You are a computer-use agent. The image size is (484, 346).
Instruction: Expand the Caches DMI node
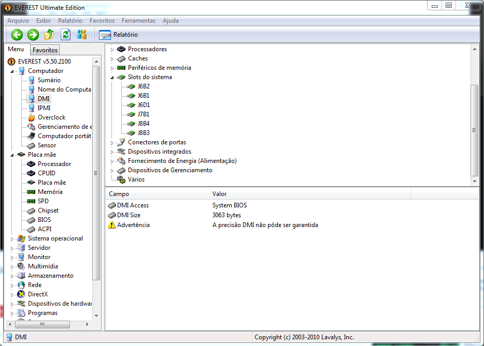112,59
